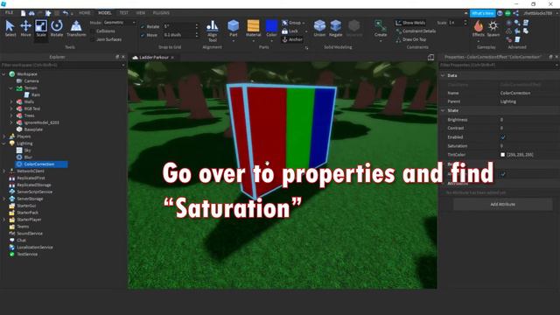
Task: Collapse the Data properties section
Action: coord(443,75)
